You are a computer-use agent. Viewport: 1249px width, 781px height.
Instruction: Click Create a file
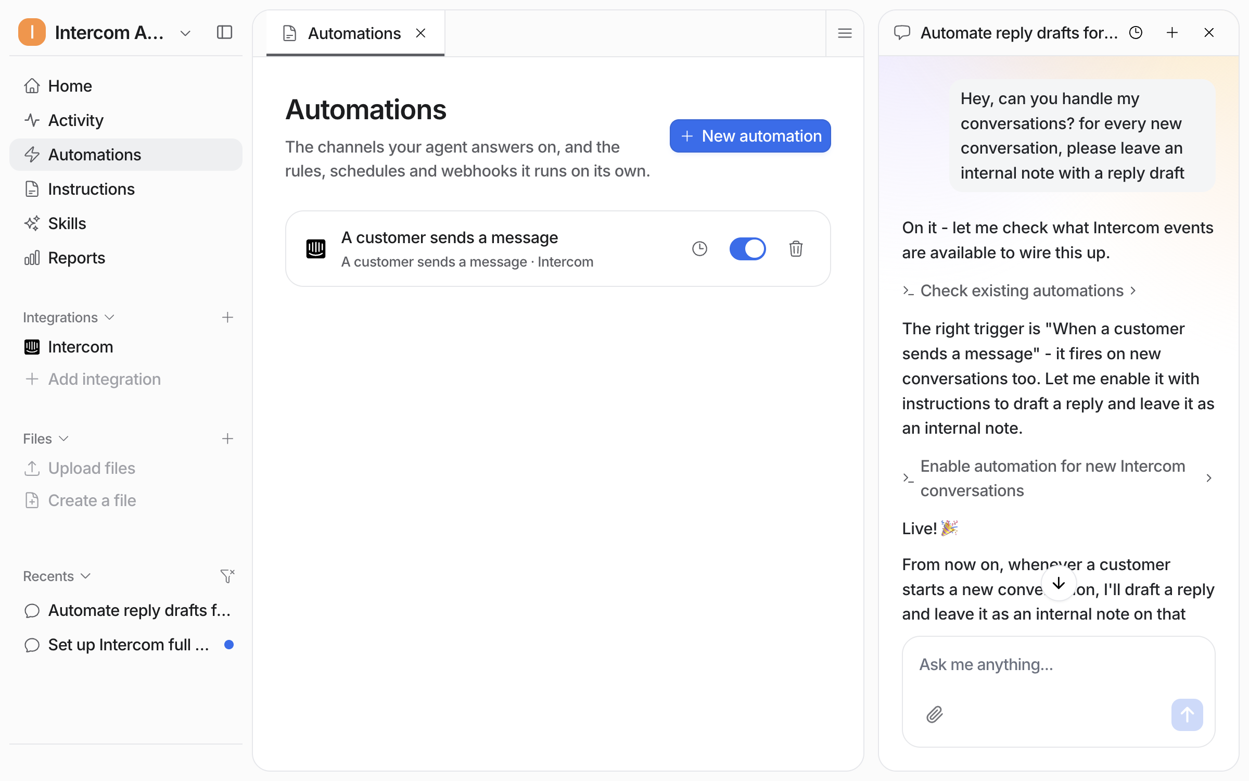[125, 500]
